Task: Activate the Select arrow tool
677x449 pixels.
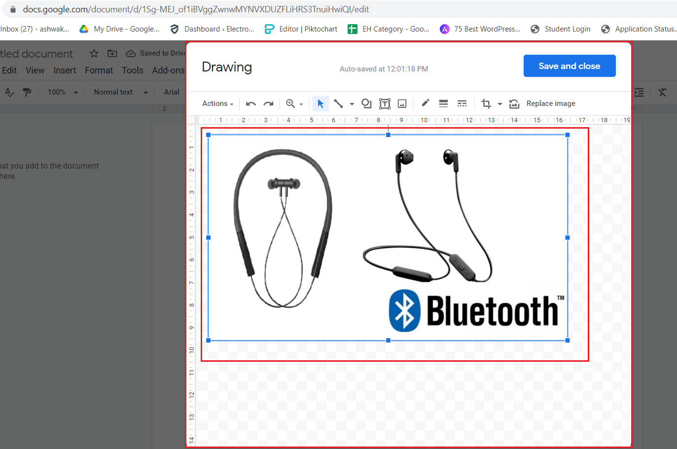Action: pos(321,104)
